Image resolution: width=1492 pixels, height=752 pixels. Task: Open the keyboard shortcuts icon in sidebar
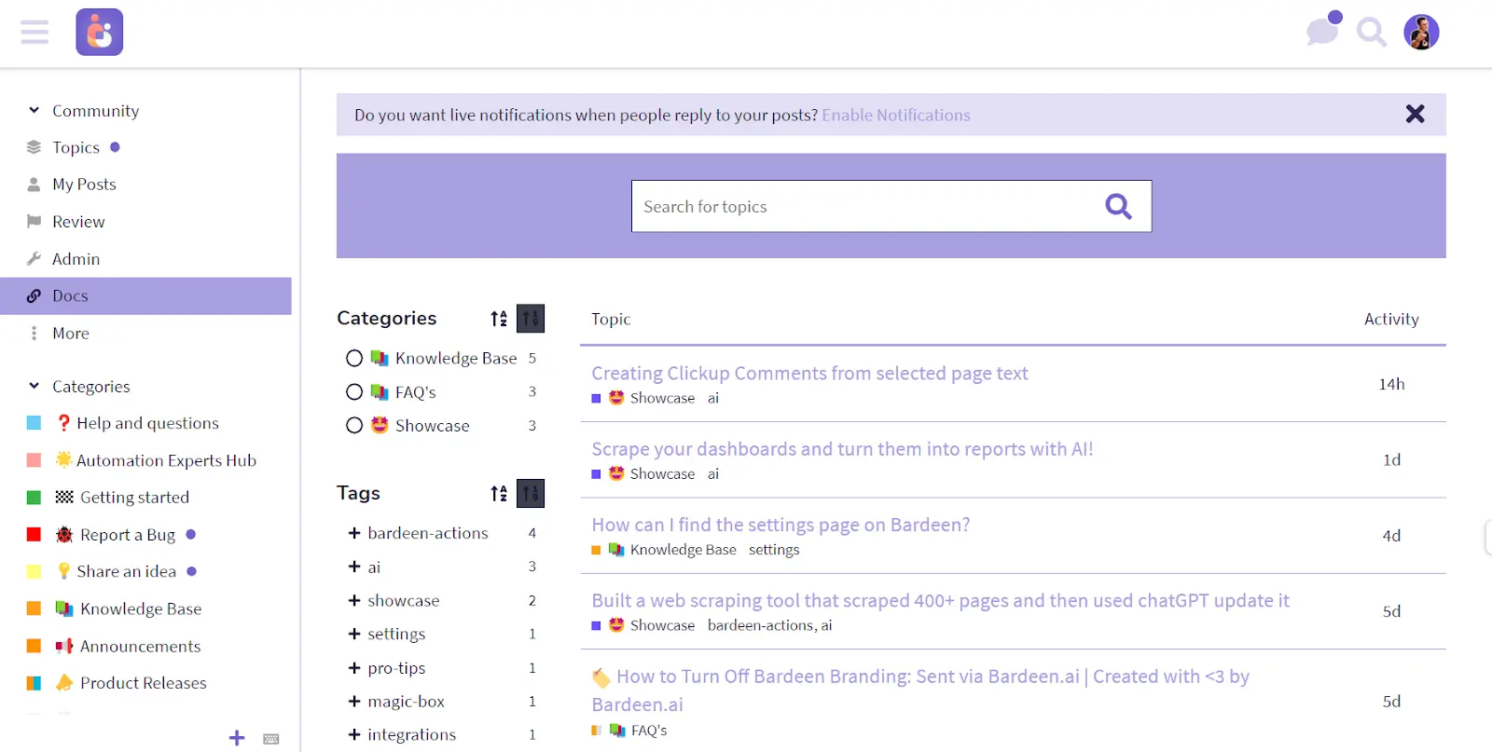click(x=271, y=739)
